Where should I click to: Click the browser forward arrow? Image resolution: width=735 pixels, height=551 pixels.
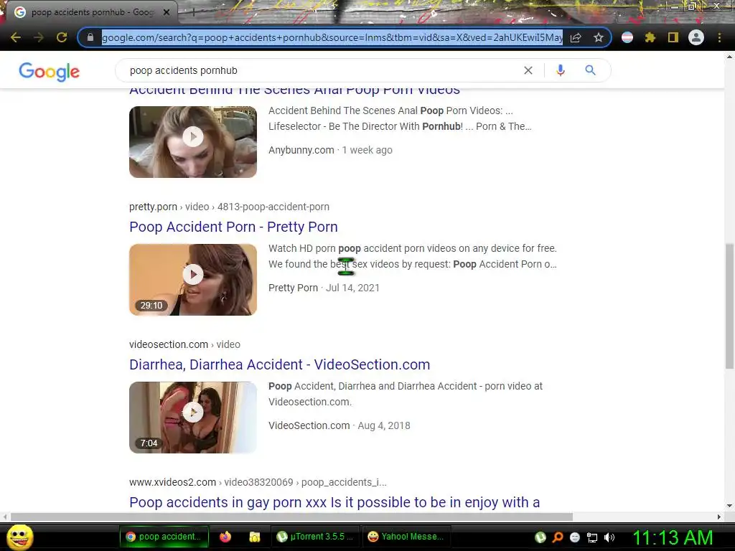click(39, 37)
